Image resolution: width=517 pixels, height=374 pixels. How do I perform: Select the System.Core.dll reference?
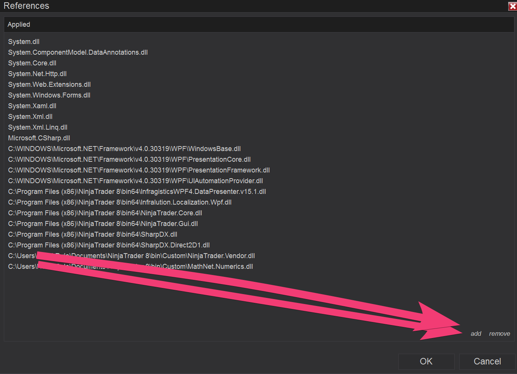click(32, 63)
